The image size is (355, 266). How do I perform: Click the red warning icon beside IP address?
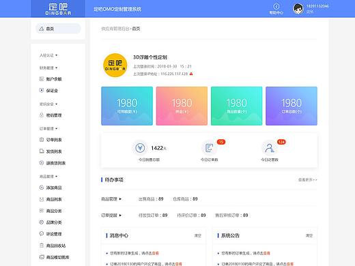pyautogui.click(x=191, y=74)
